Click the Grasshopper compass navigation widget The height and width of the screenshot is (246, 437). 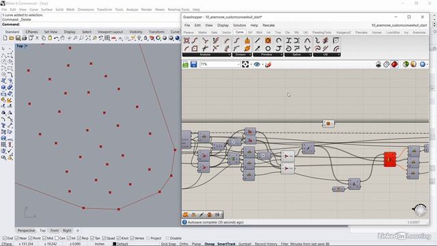(x=420, y=210)
